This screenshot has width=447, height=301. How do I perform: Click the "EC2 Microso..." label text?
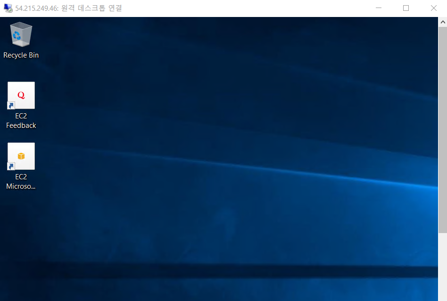coord(21,182)
